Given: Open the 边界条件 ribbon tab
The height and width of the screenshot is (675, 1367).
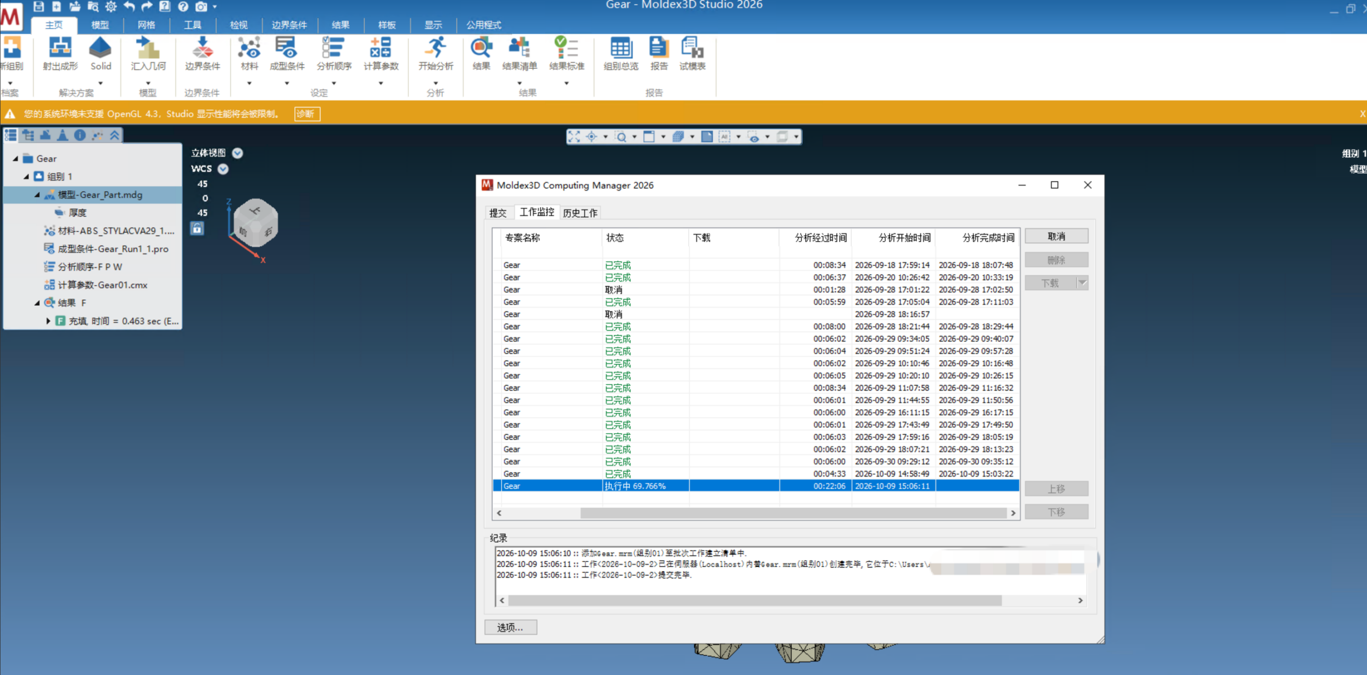Looking at the screenshot, I should pos(289,25).
